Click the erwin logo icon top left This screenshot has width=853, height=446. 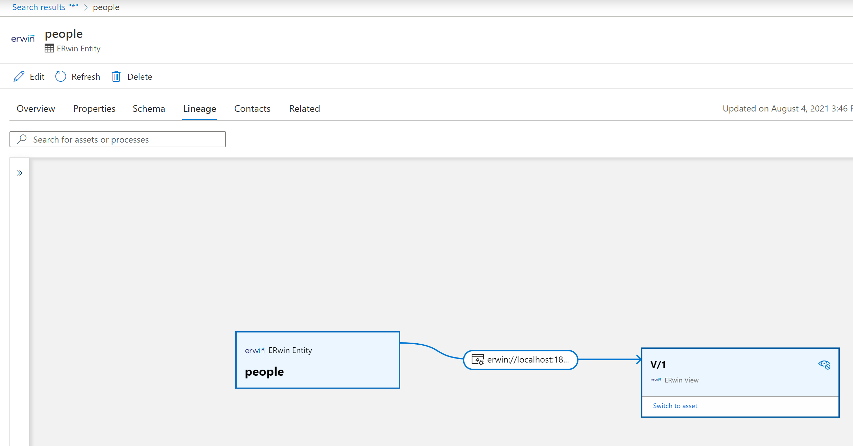point(23,38)
